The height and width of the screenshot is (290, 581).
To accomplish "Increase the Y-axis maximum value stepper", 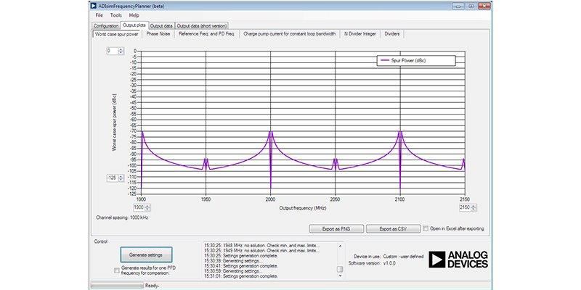I will (121, 49).
